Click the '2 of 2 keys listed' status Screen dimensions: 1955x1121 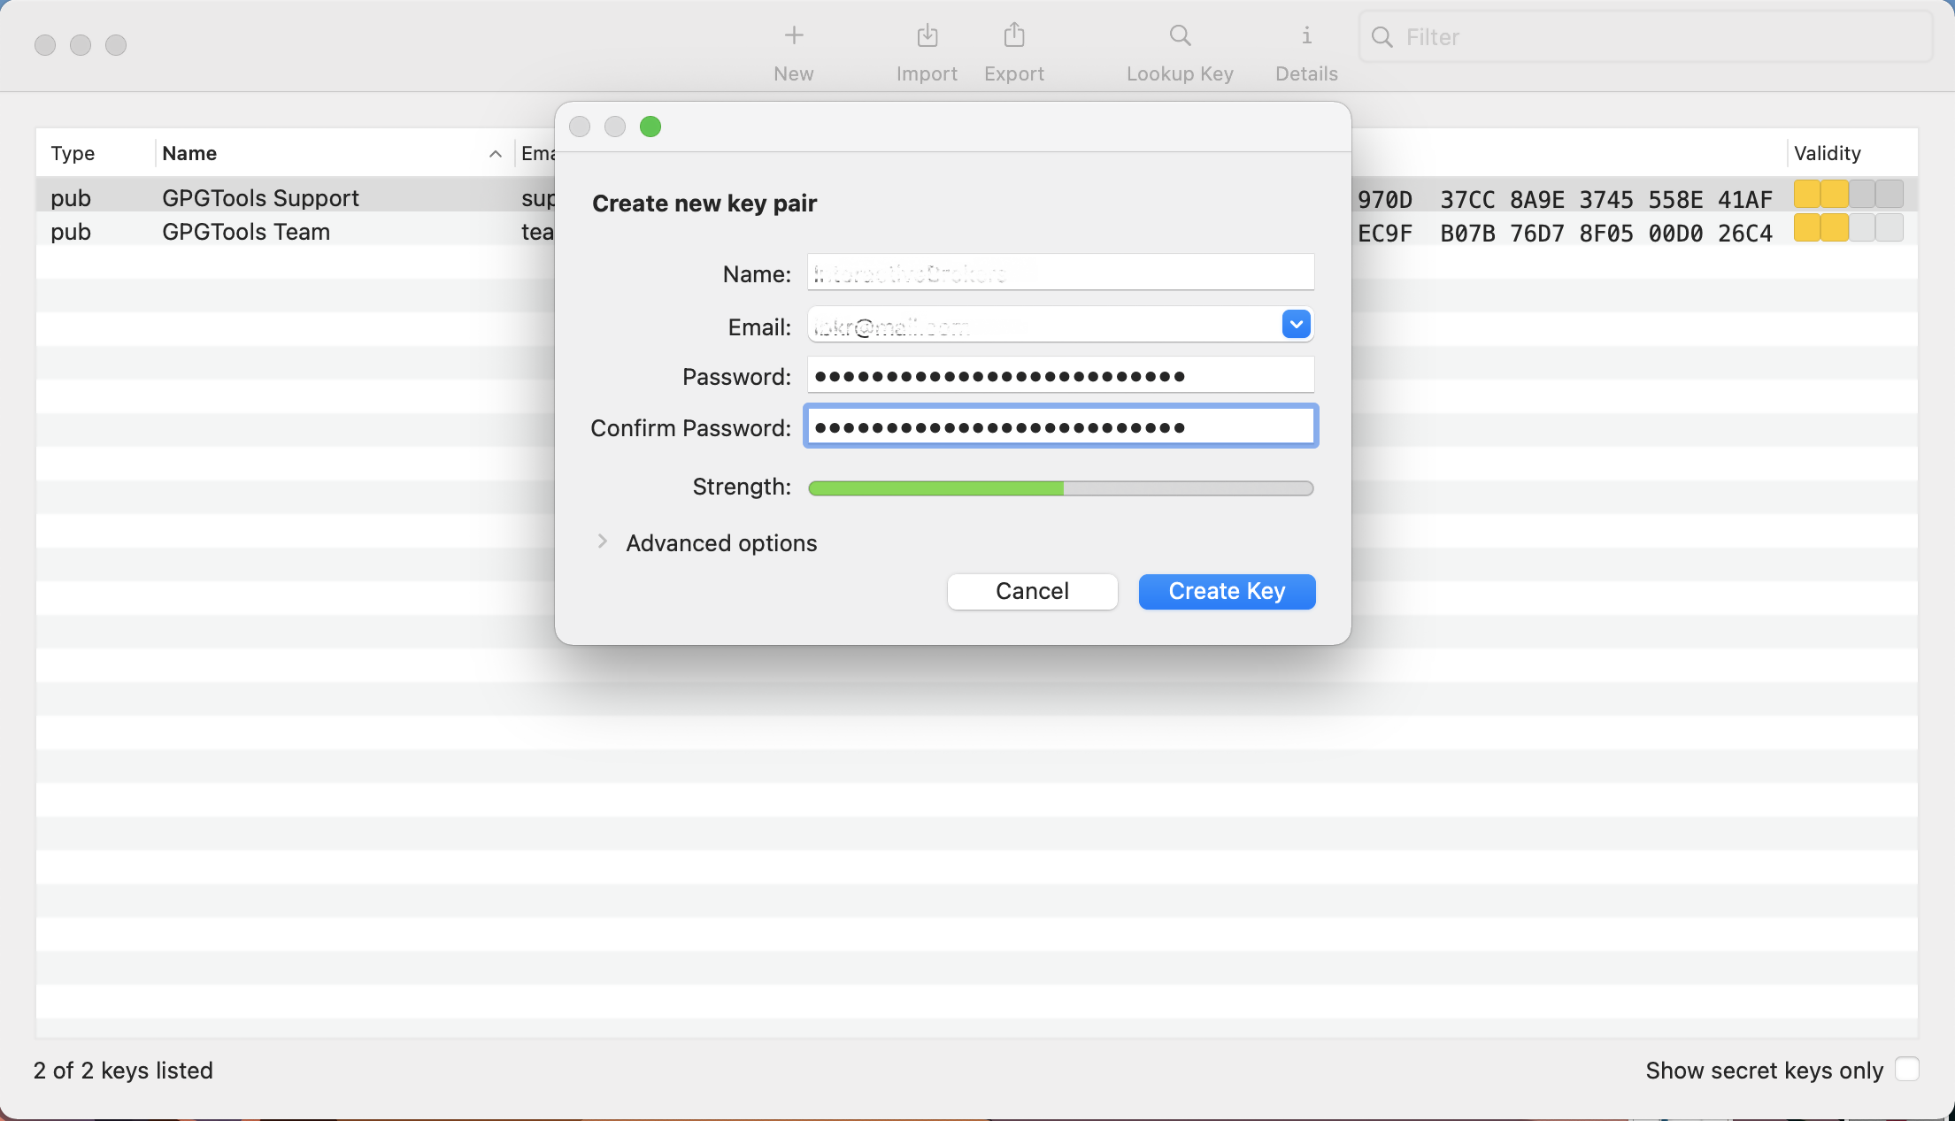point(123,1071)
